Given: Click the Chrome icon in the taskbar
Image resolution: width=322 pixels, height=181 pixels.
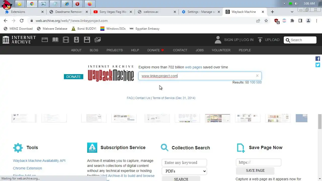Looking at the screenshot, I should pyautogui.click(x=32, y=4).
